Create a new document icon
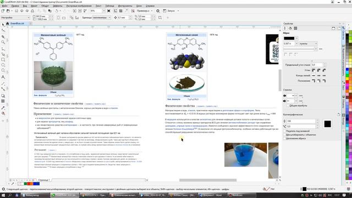This screenshot has height=198, width=352. 3,11
